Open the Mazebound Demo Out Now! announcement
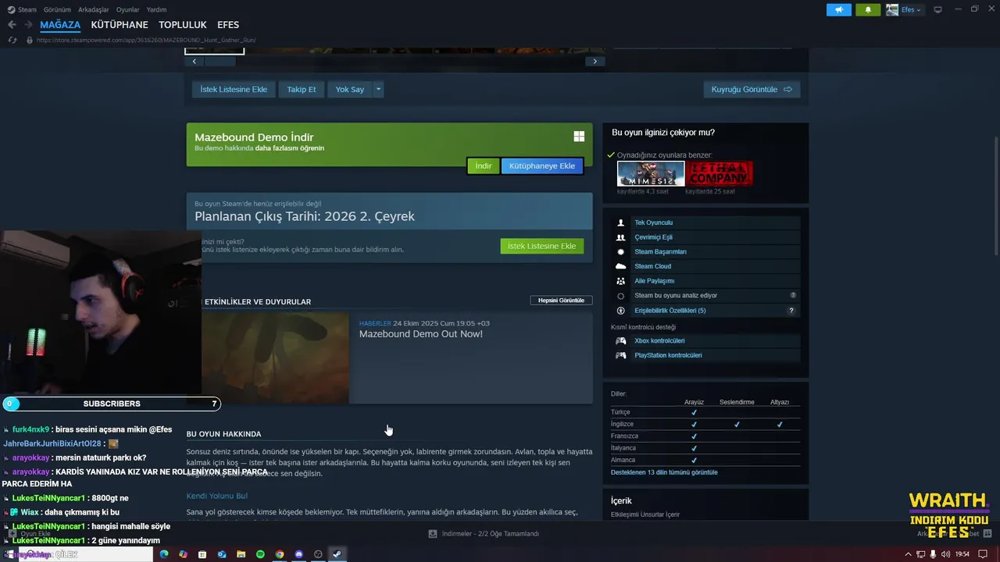Viewport: 1000px width, 562px height. [x=420, y=334]
